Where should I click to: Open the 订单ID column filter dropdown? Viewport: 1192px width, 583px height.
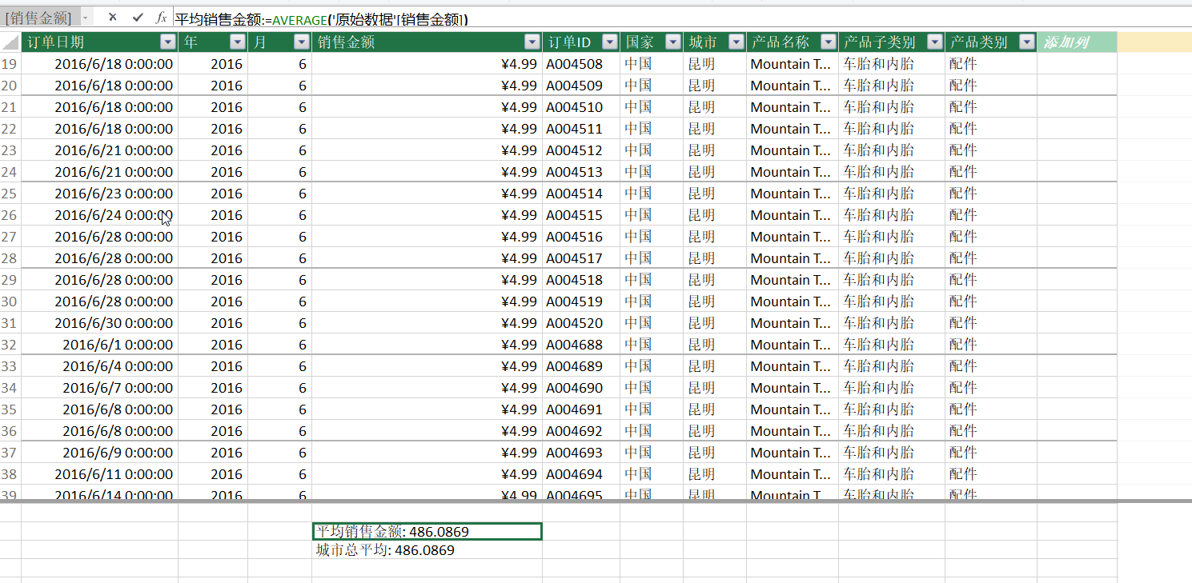pyautogui.click(x=609, y=42)
